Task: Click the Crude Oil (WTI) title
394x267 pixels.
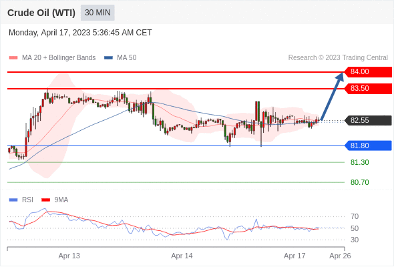Action: 41,13
